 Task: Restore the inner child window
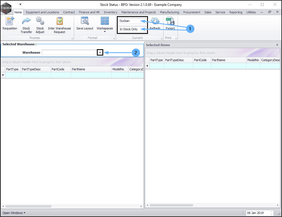point(270,12)
